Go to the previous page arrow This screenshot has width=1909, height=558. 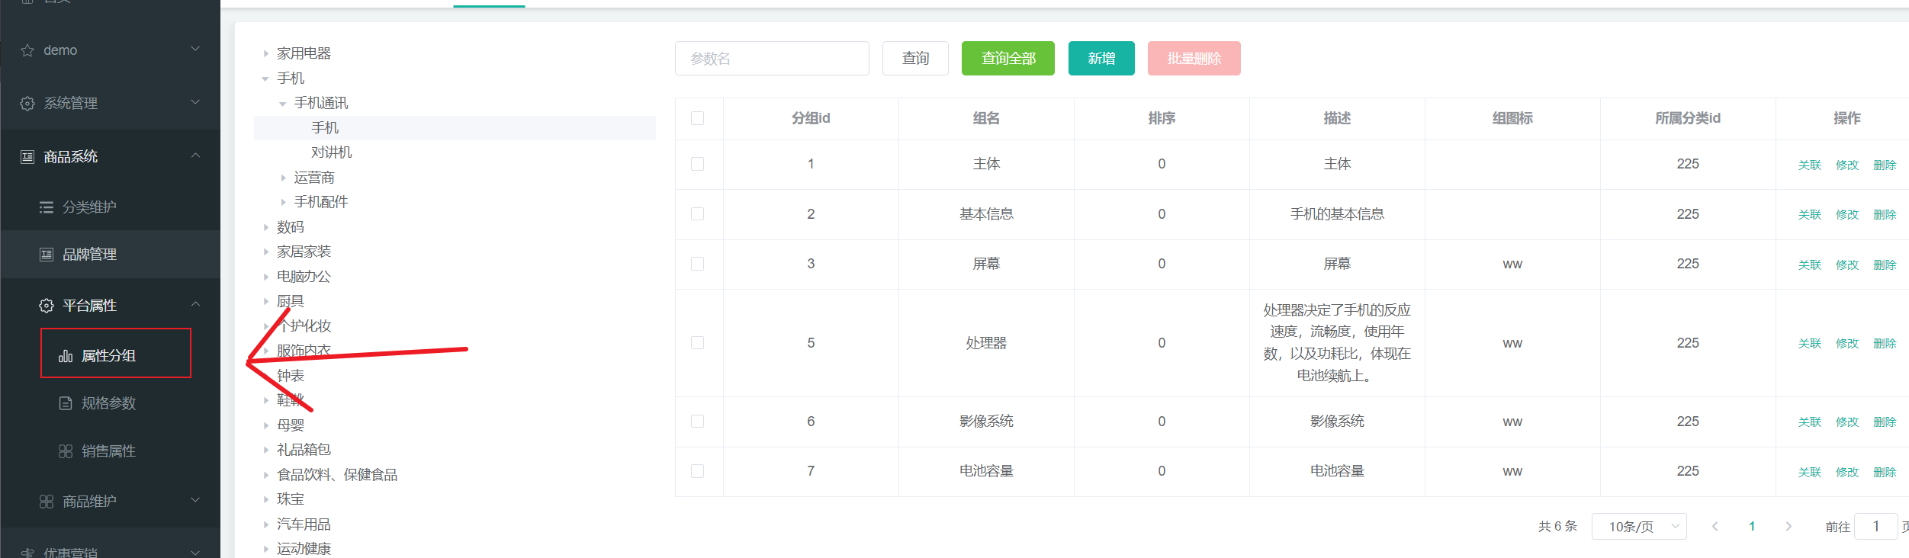point(1715,526)
